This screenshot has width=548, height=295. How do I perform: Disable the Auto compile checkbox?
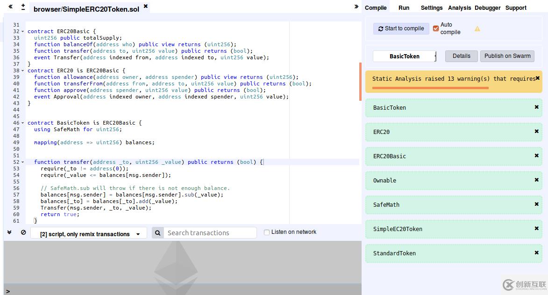tap(436, 28)
